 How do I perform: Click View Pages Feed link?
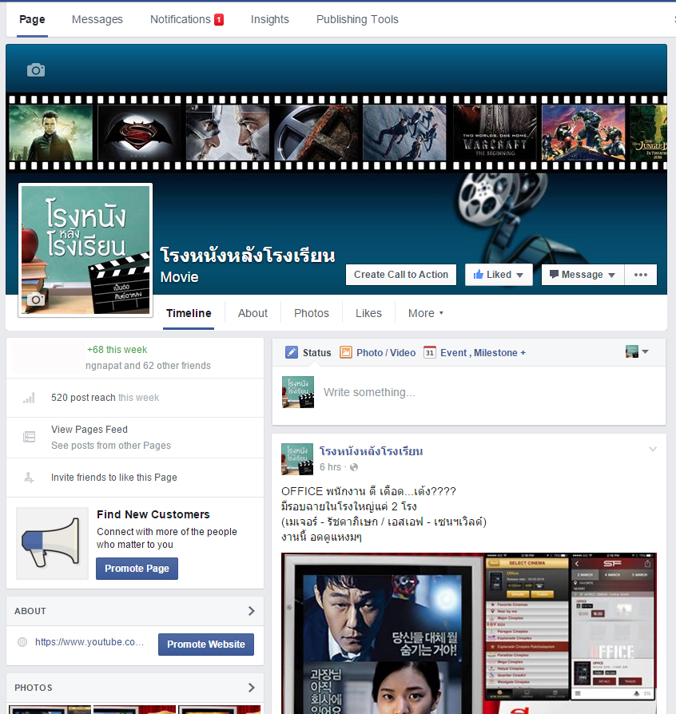89,430
